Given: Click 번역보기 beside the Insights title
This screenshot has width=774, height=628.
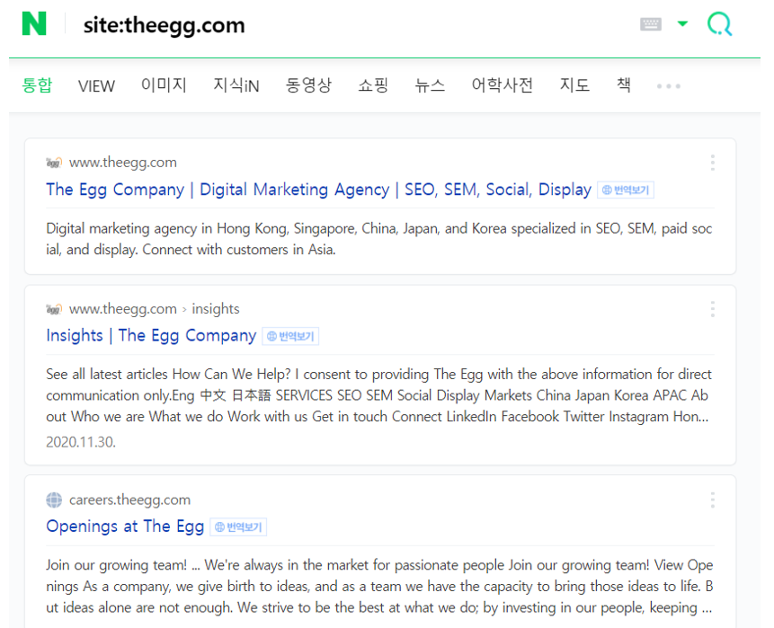Looking at the screenshot, I should [290, 336].
